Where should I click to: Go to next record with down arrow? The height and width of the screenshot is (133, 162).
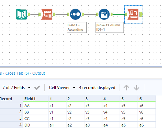coord(136,88)
